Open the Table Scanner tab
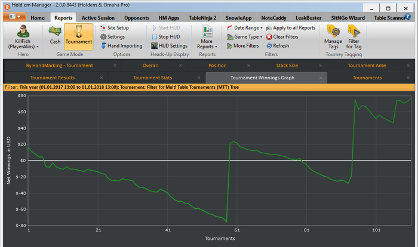418x247 pixels. [389, 18]
